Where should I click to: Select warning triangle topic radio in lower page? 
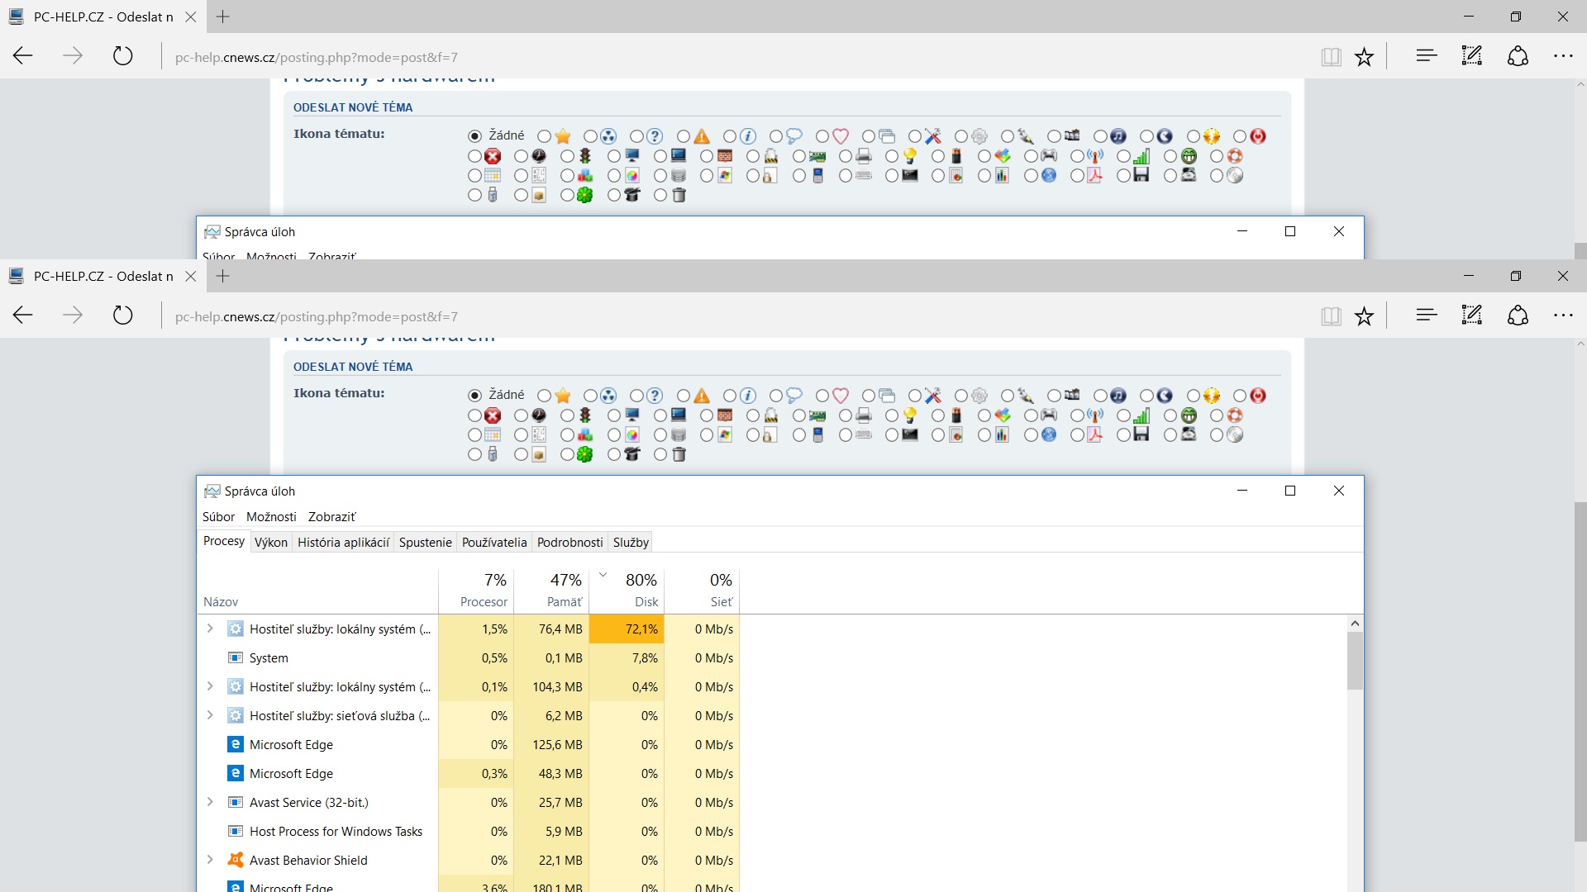(x=683, y=396)
